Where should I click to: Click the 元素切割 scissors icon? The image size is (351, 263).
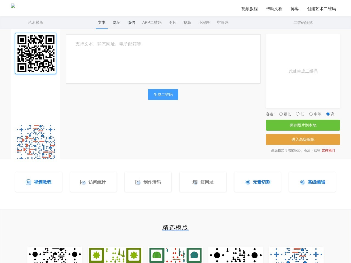coord(247,182)
